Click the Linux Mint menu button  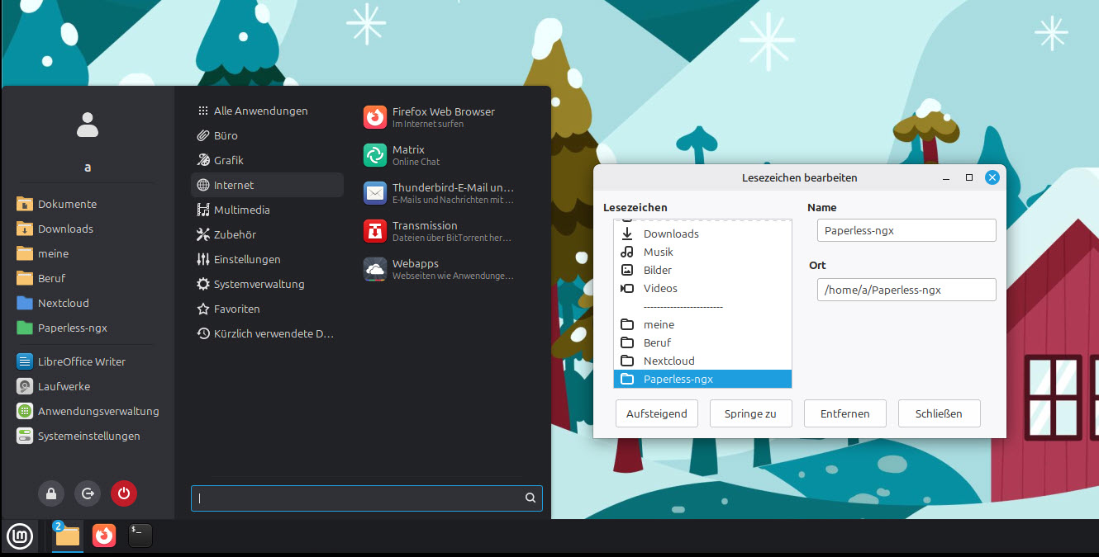[21, 536]
